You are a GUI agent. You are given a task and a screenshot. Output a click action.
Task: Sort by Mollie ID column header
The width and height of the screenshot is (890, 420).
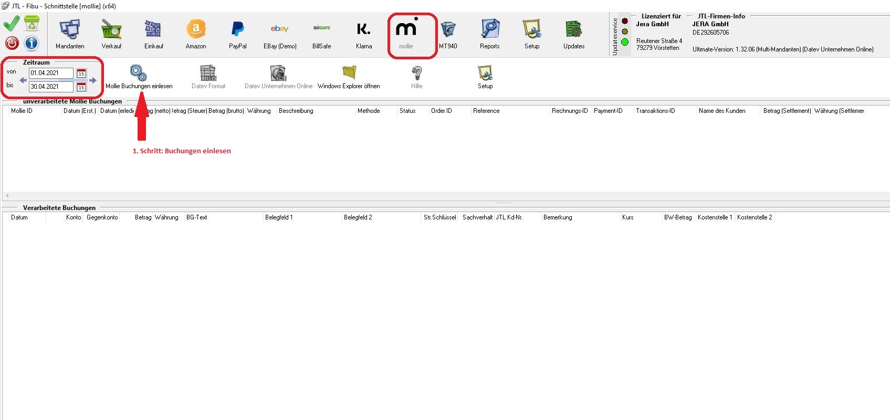click(x=22, y=111)
